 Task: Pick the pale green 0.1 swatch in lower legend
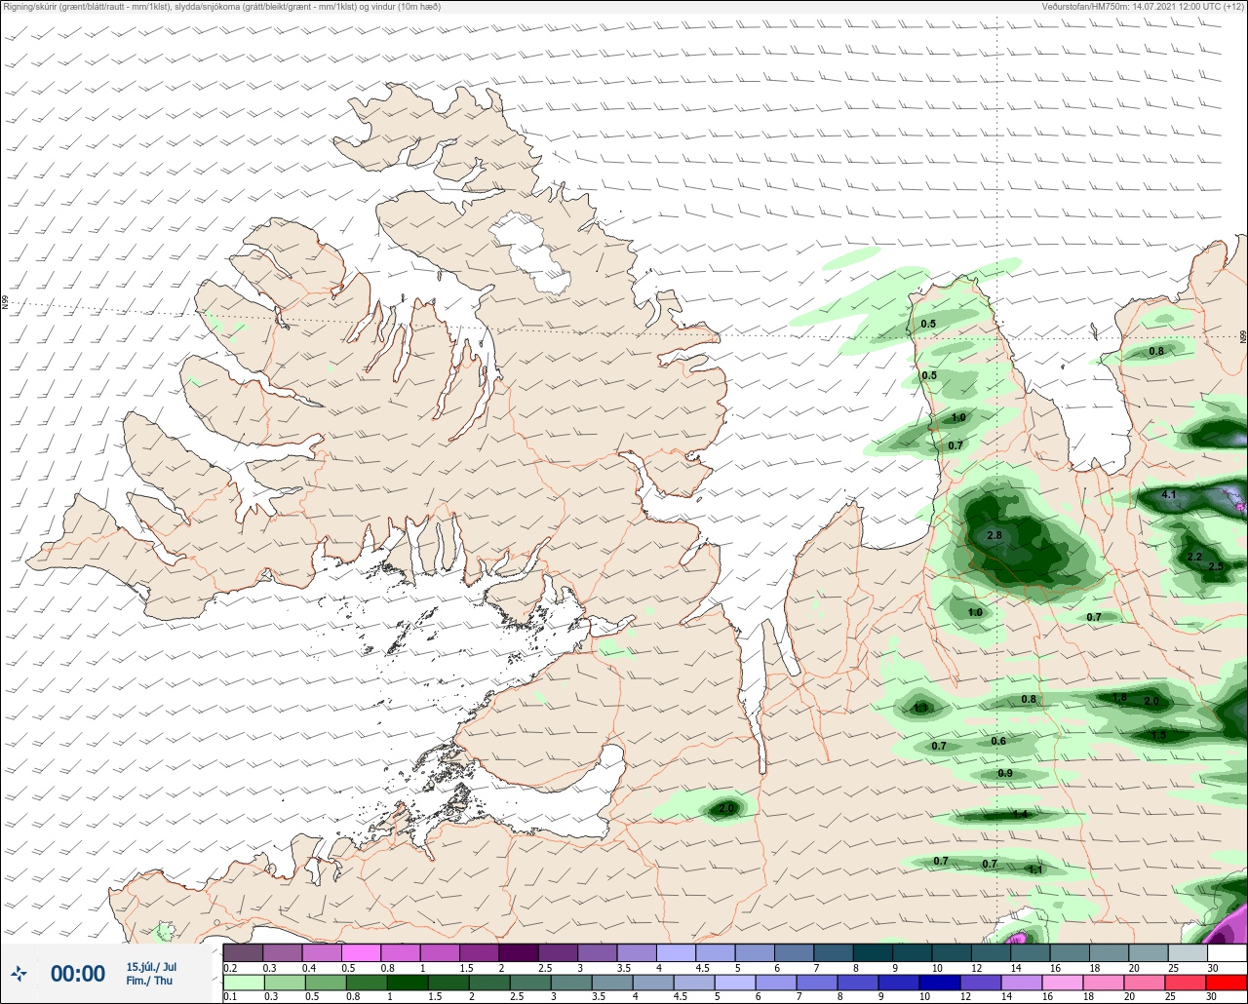pos(244,981)
